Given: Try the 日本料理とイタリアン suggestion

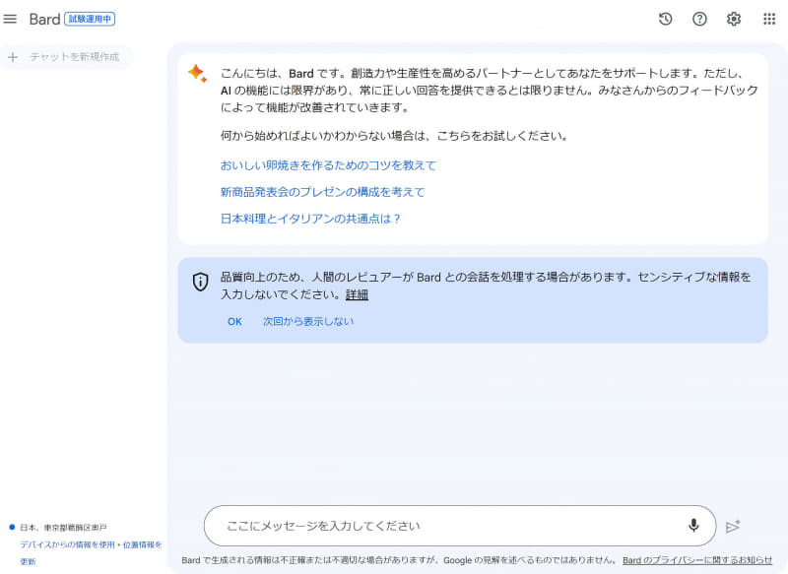Looking at the screenshot, I should click(x=310, y=219).
